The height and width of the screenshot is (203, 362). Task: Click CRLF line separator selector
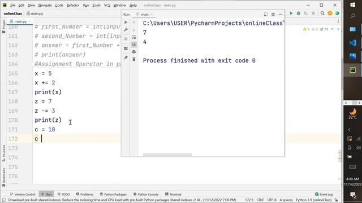click(260, 200)
